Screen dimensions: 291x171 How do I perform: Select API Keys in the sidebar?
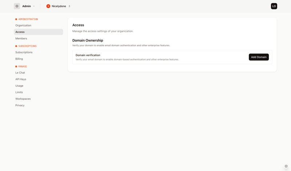point(21,79)
